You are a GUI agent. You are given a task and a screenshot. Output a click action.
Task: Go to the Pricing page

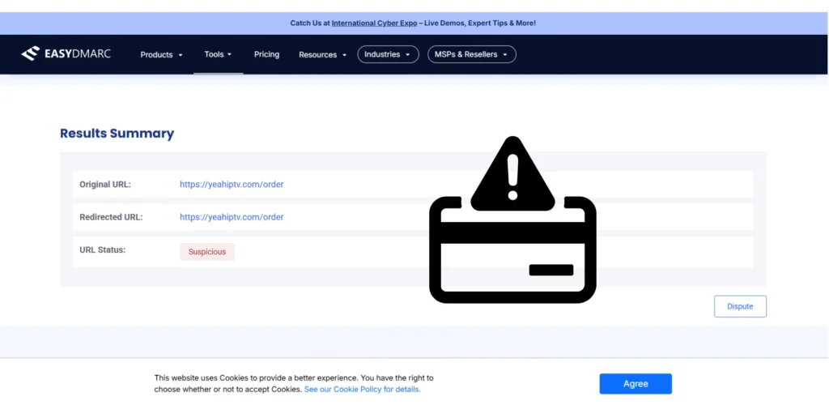[266, 54]
